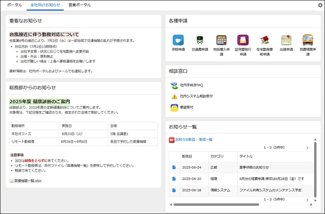Switch to the ポータル tab
Screen dimensions: 325x214
(15, 5)
